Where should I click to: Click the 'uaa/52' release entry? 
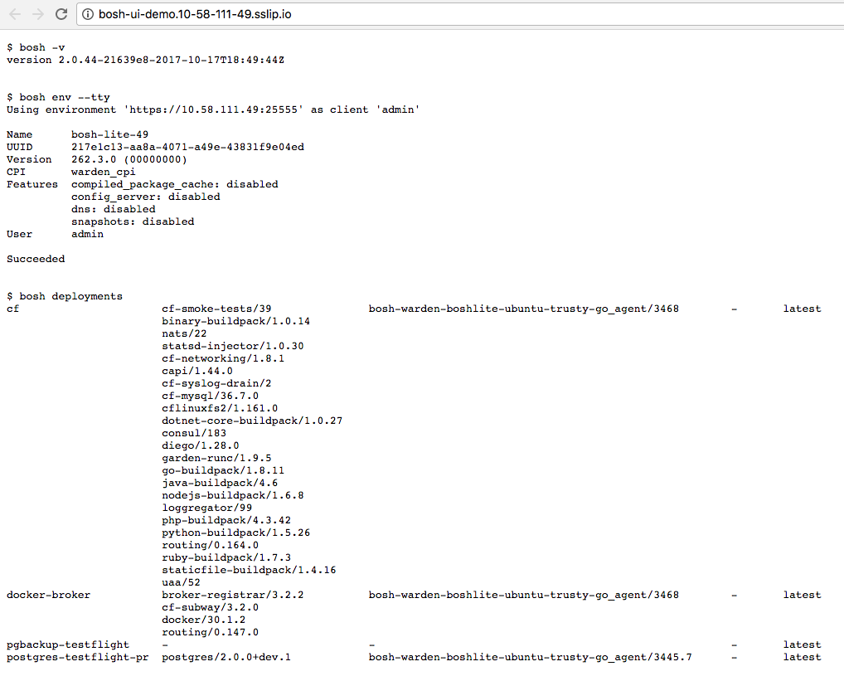point(181,582)
